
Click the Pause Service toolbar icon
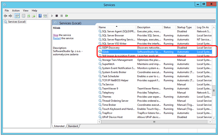pos(61,16)
